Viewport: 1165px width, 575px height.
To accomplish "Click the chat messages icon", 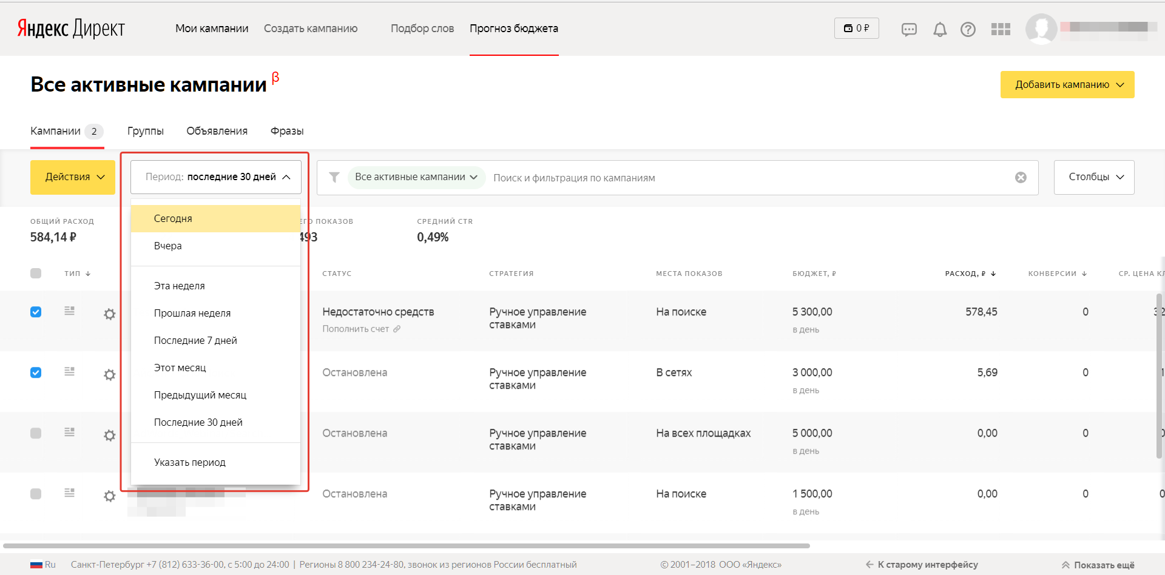I will 909,29.
